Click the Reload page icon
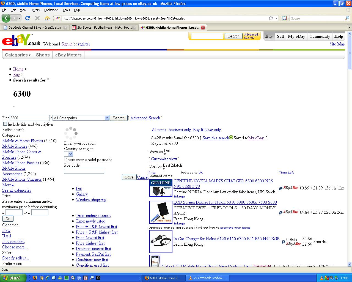 pyautogui.click(x=27, y=18)
